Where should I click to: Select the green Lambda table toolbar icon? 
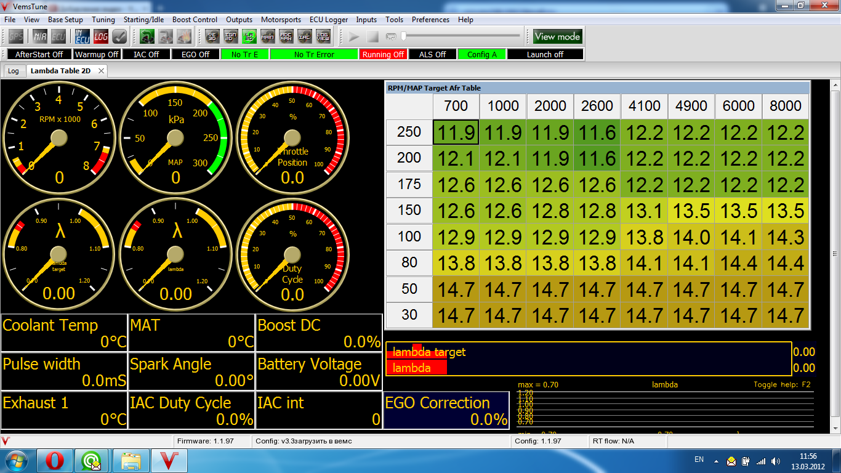pos(249,36)
